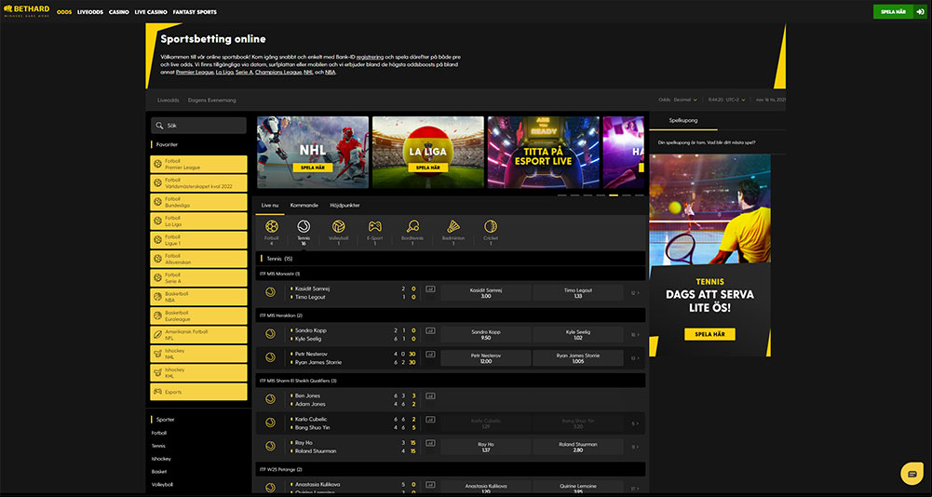Click SPELA HÄR on the tennis promo
This screenshot has width=932, height=497.
[709, 334]
